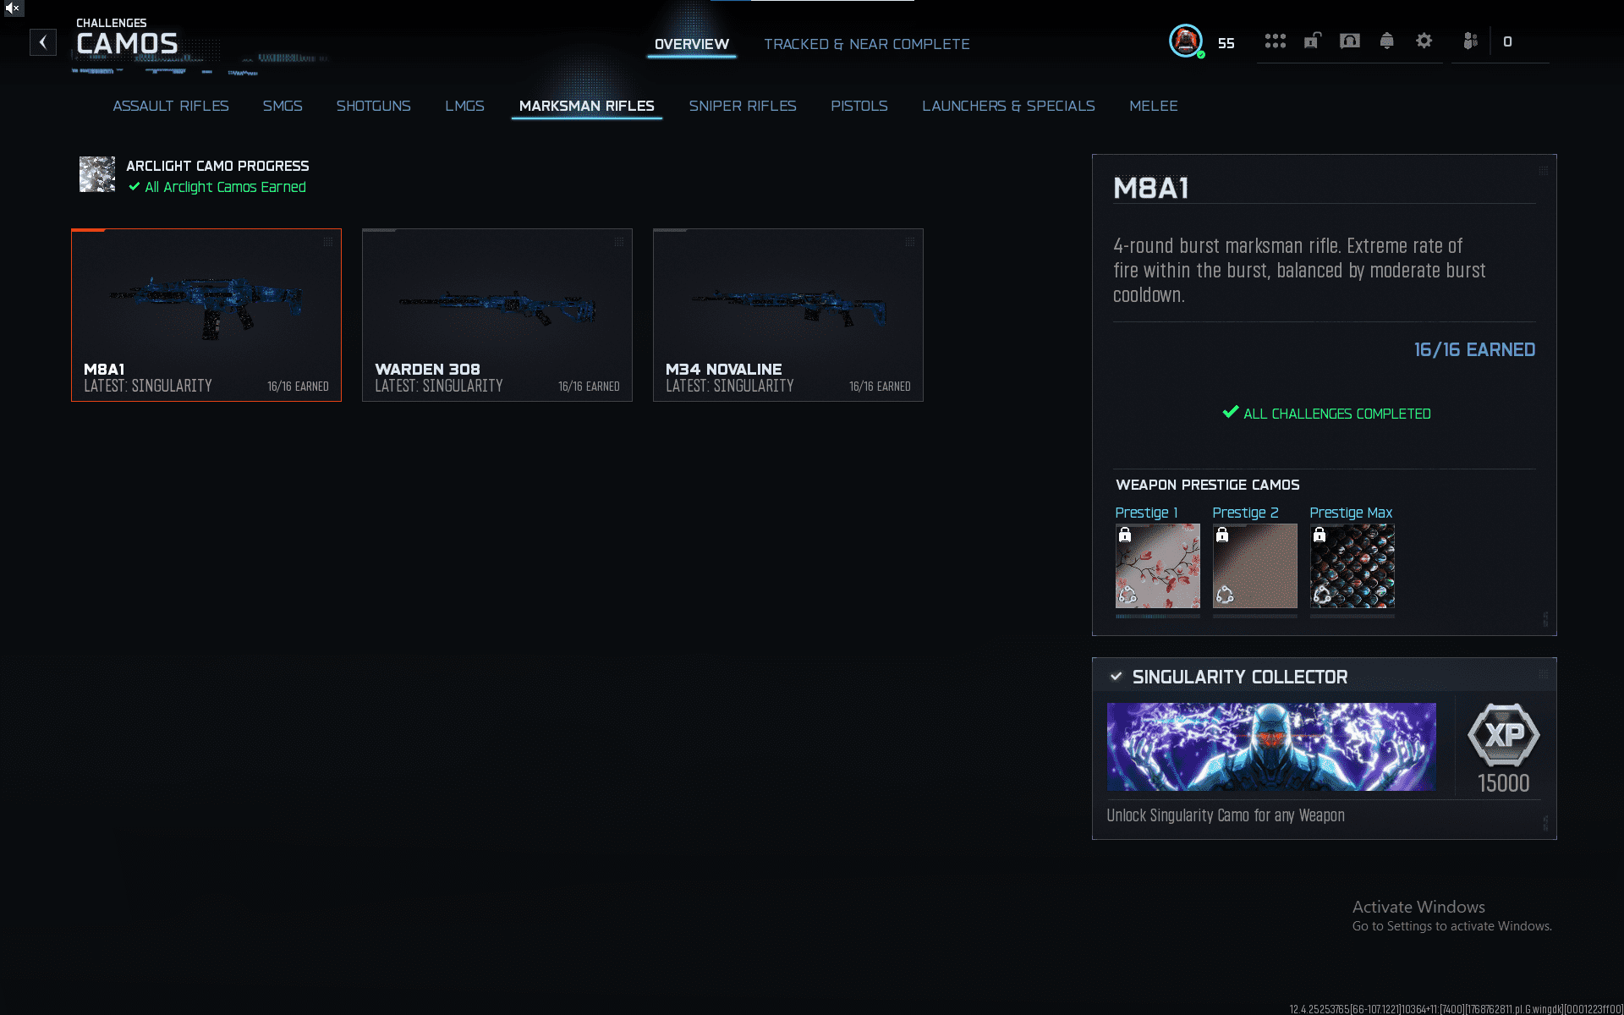This screenshot has height=1015, width=1624.
Task: Select the Prestige 1 camo swatch
Action: tap(1157, 566)
